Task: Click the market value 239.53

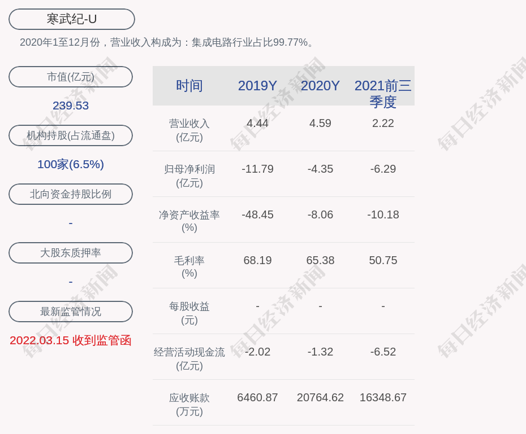Action: [71, 106]
